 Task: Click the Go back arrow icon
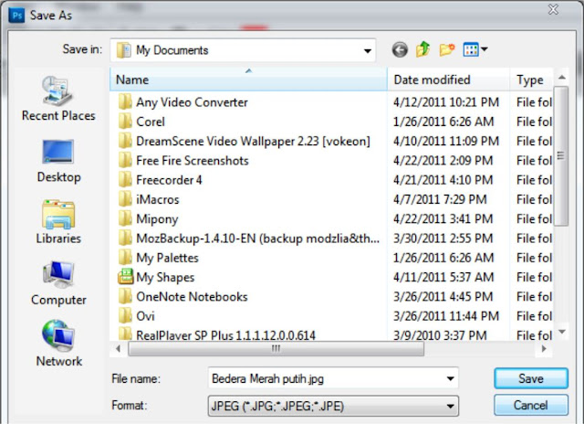click(400, 49)
